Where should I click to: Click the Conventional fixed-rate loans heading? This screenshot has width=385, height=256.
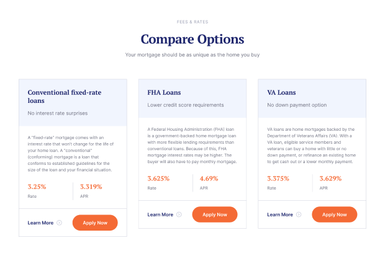[x=65, y=96]
